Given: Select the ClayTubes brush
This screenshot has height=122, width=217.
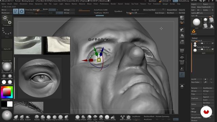Looking at the screenshot, I should (x=55, y=118).
